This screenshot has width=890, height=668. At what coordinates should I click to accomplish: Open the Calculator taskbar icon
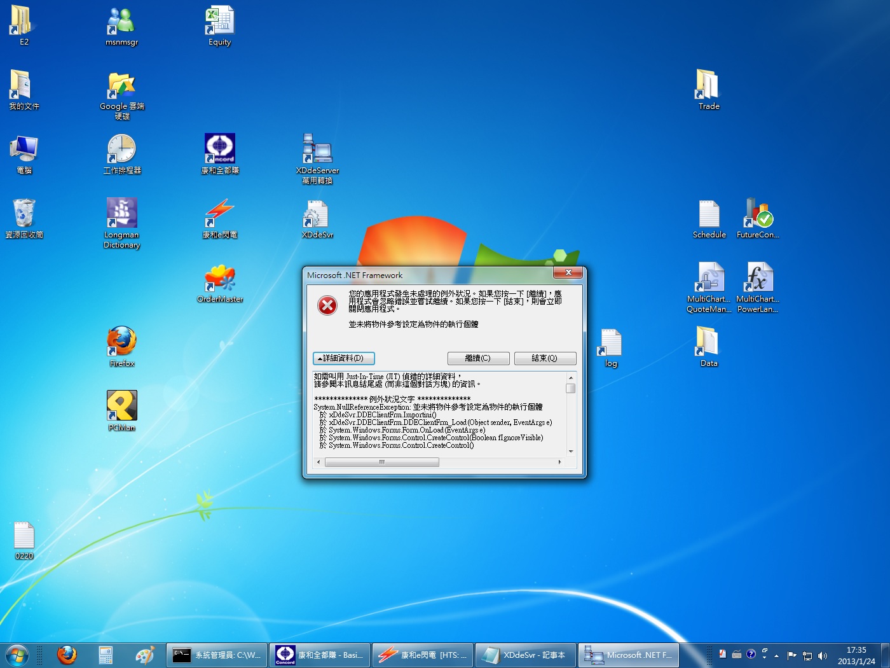(106, 655)
